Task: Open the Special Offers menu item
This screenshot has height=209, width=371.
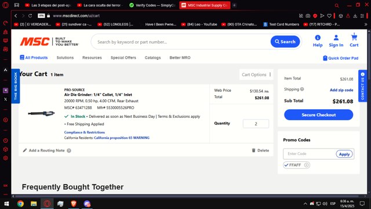Action: click(123, 57)
